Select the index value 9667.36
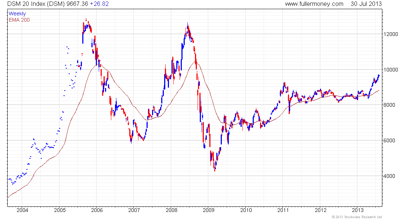 (x=77, y=4)
